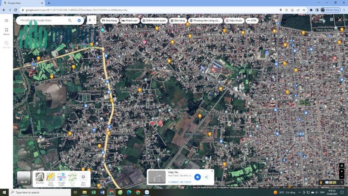
Task: Filter map by Khách sạn (hotels)
Action: click(129, 20)
